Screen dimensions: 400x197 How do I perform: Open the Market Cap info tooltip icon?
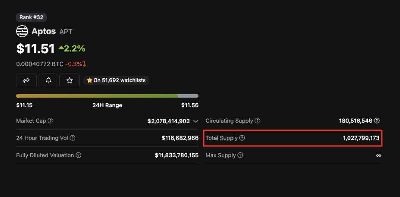tap(50, 121)
